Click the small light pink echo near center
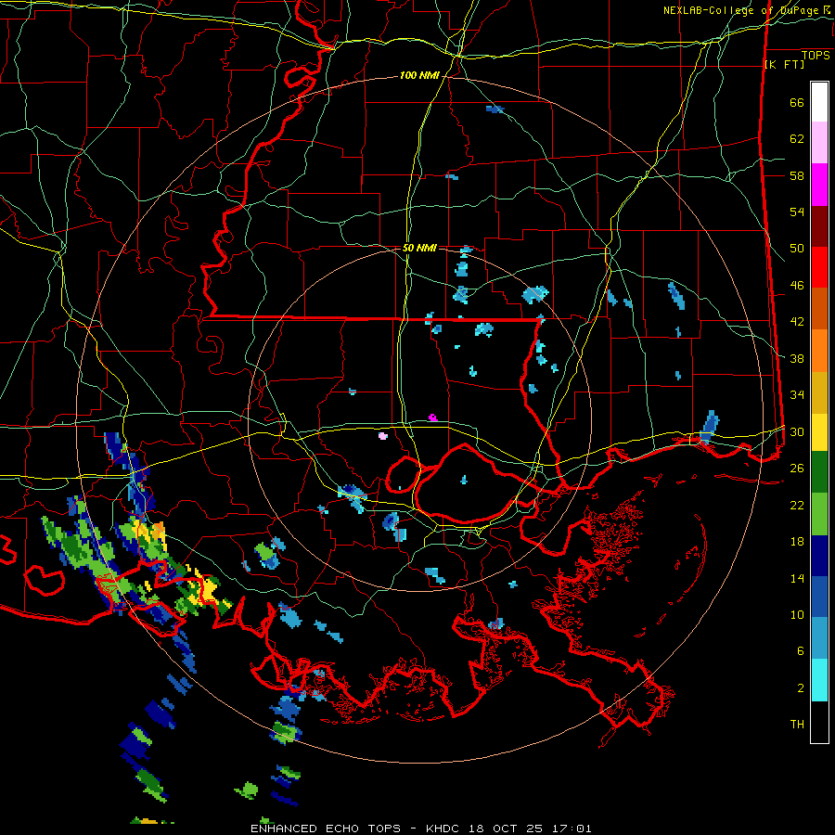 383,436
